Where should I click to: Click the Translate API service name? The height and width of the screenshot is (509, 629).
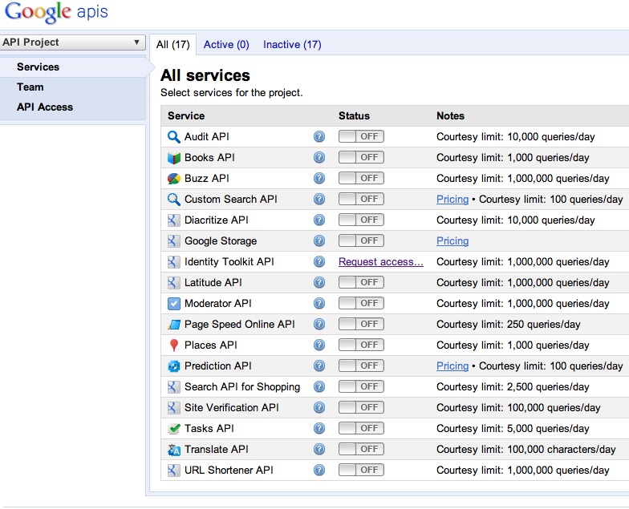pyautogui.click(x=217, y=449)
